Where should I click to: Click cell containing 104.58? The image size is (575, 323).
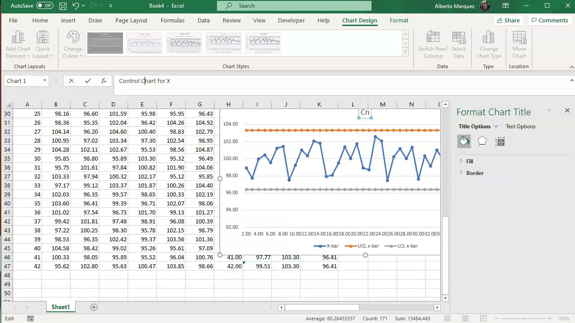[56, 248]
